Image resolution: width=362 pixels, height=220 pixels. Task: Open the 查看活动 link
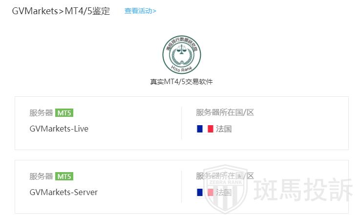[140, 11]
